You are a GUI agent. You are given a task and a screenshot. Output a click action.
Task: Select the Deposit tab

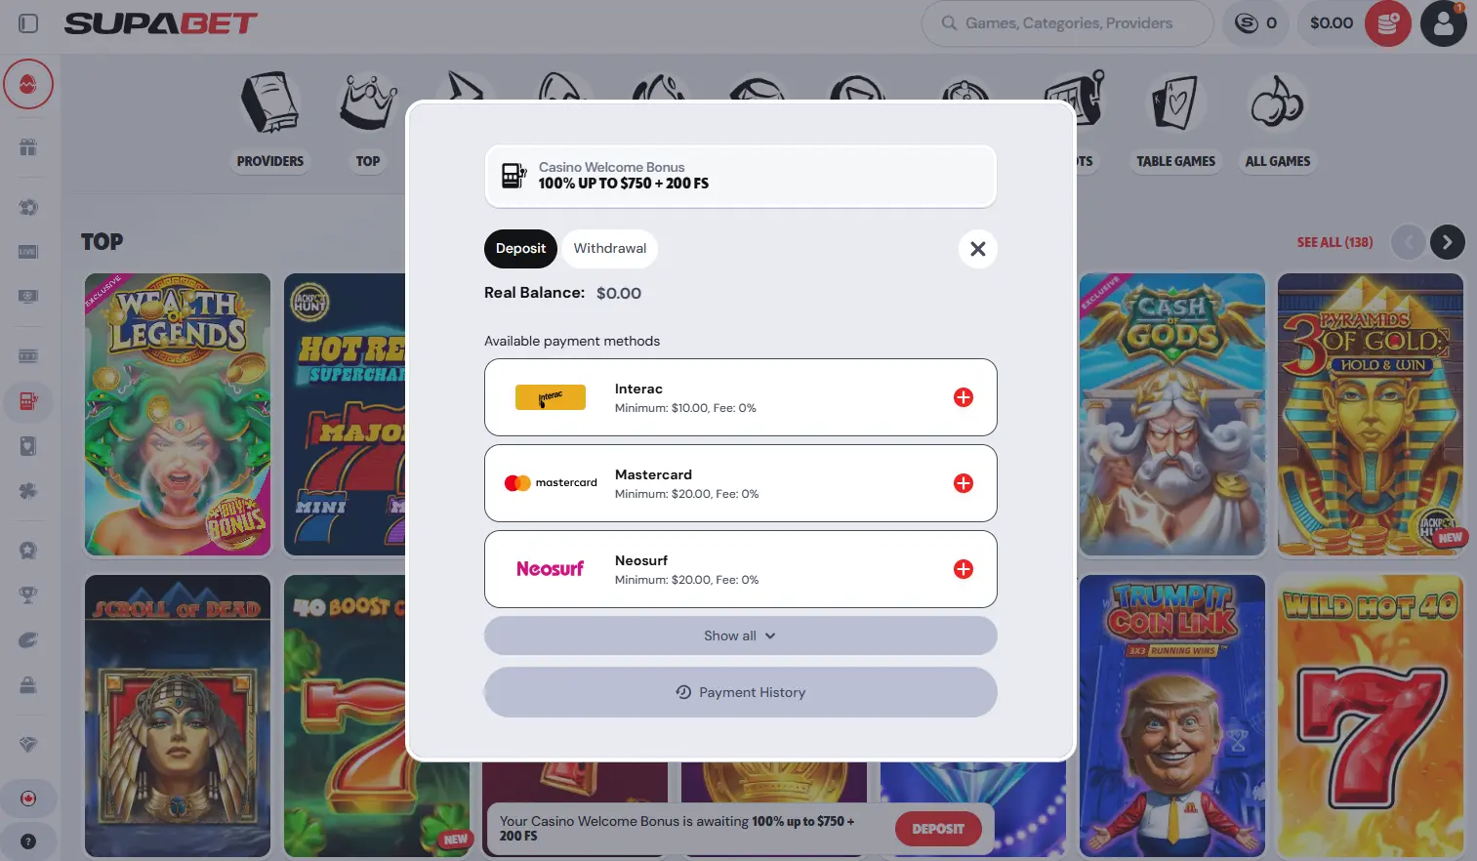point(520,248)
